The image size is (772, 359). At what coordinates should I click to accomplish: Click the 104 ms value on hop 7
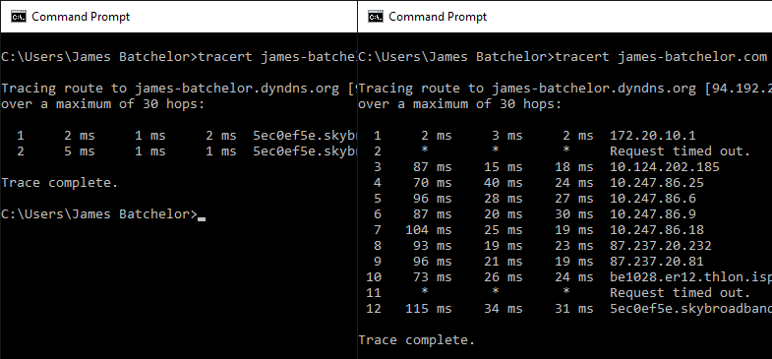point(429,230)
